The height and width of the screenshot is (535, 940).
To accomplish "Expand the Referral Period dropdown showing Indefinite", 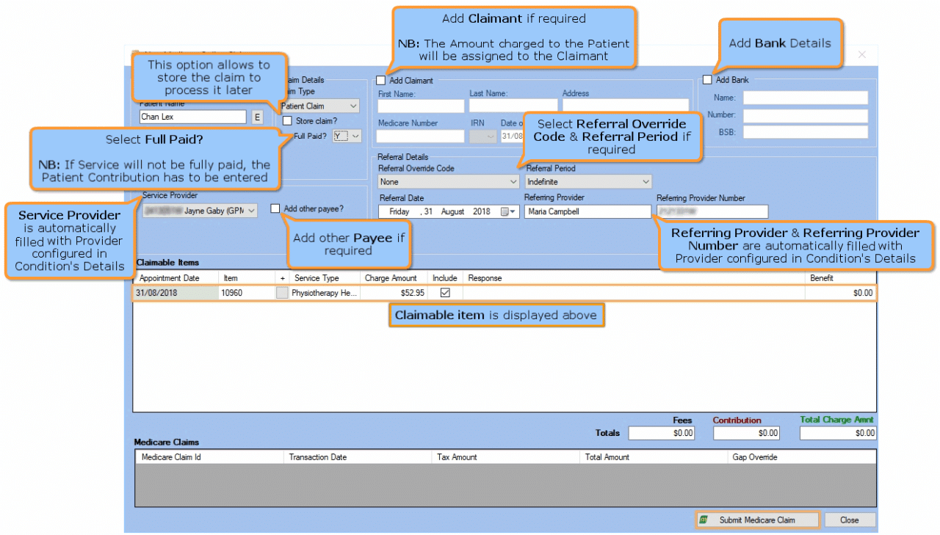I will point(588,181).
